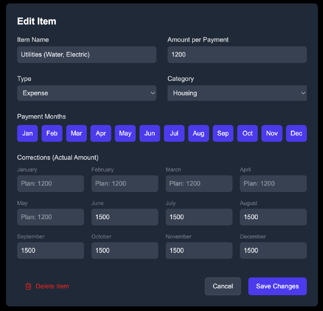Toggle the Mar payment month

click(x=76, y=133)
